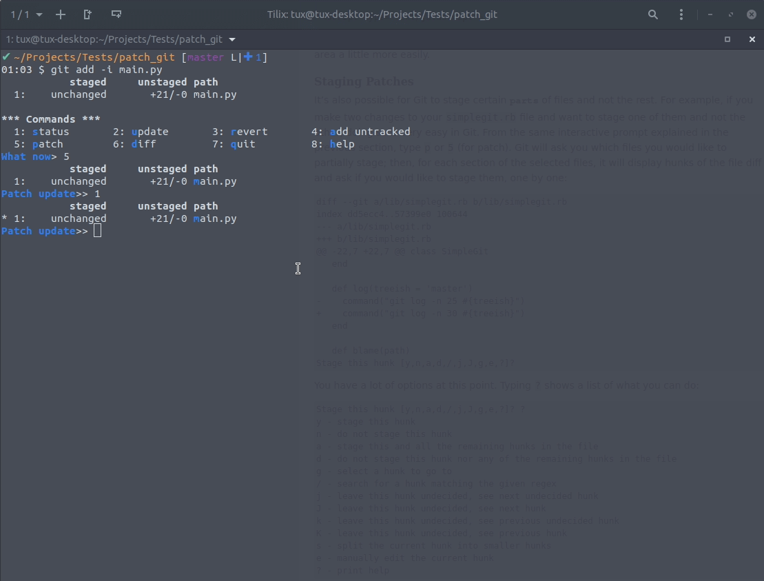The width and height of the screenshot is (764, 581).
Task: Expand the terminal title dropdown arrow
Action: 232,40
